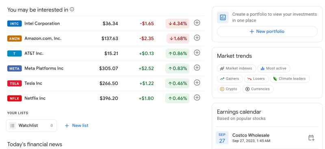Add Tesla Inc to a list

197,83
